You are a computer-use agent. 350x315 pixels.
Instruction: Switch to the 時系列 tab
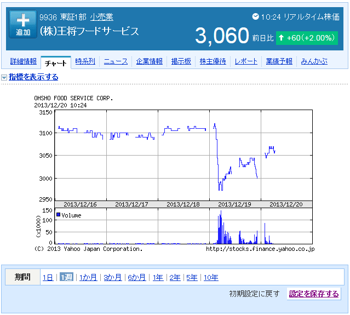tap(85, 61)
